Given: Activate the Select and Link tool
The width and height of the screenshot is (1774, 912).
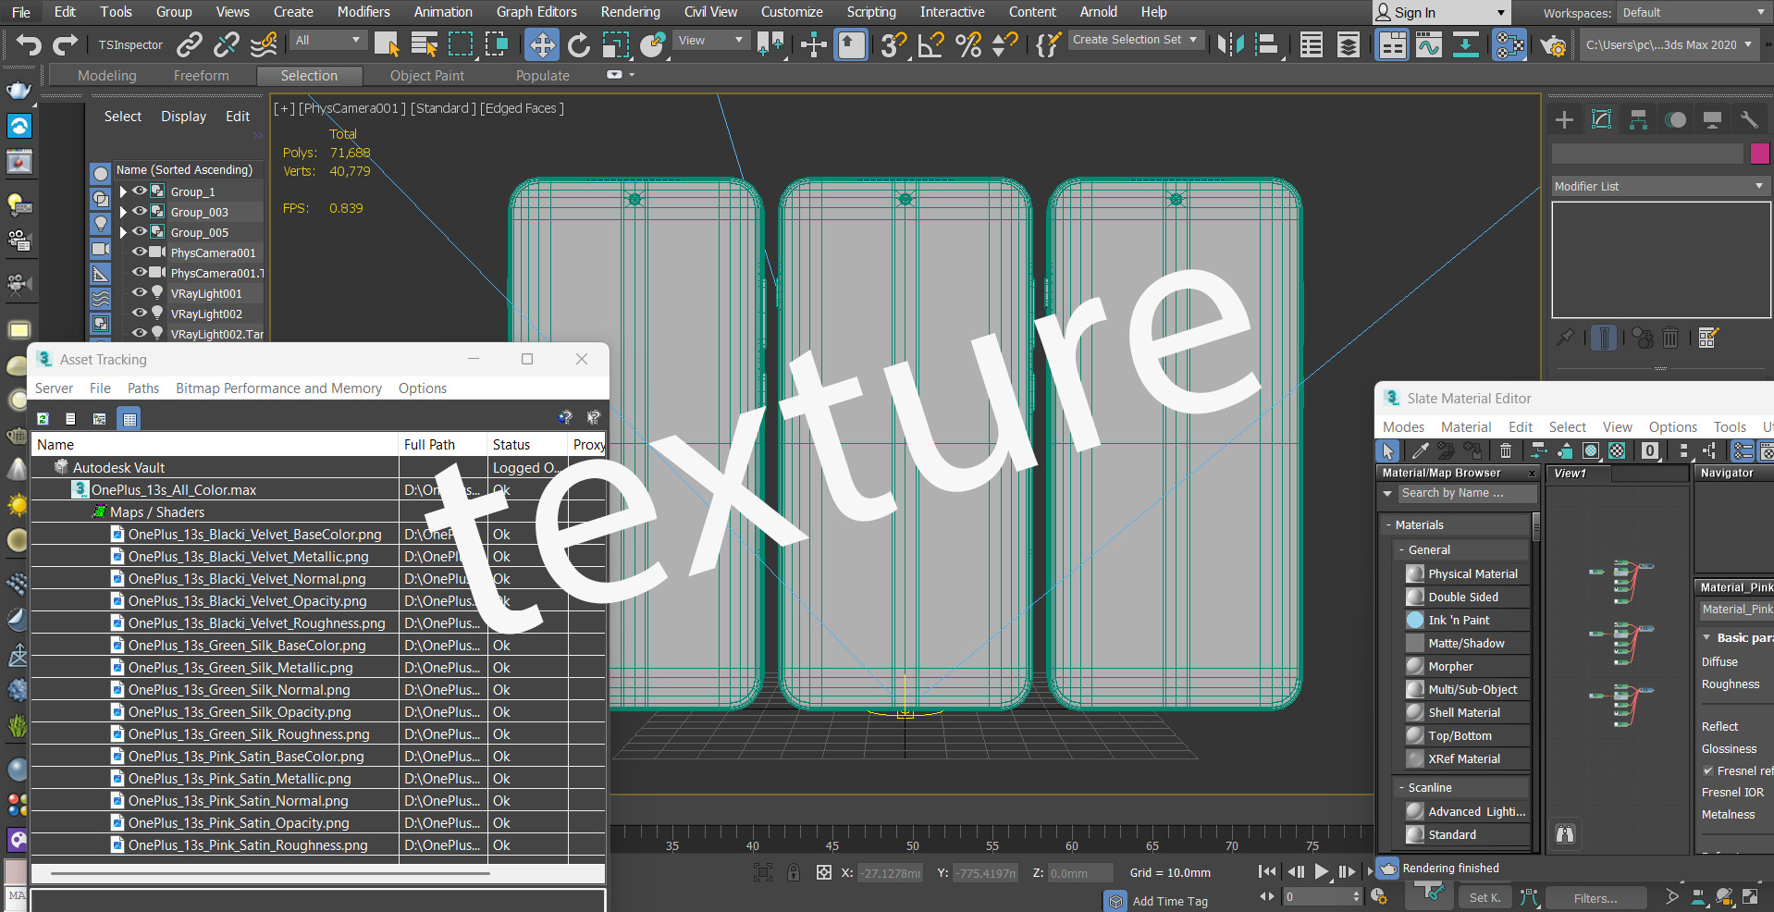Looking at the screenshot, I should (190, 44).
